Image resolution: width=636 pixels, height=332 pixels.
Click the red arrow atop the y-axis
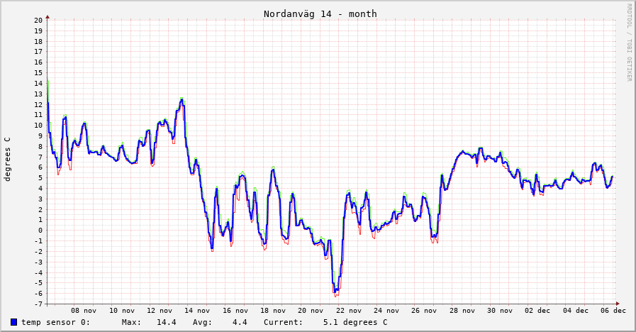[48, 16]
